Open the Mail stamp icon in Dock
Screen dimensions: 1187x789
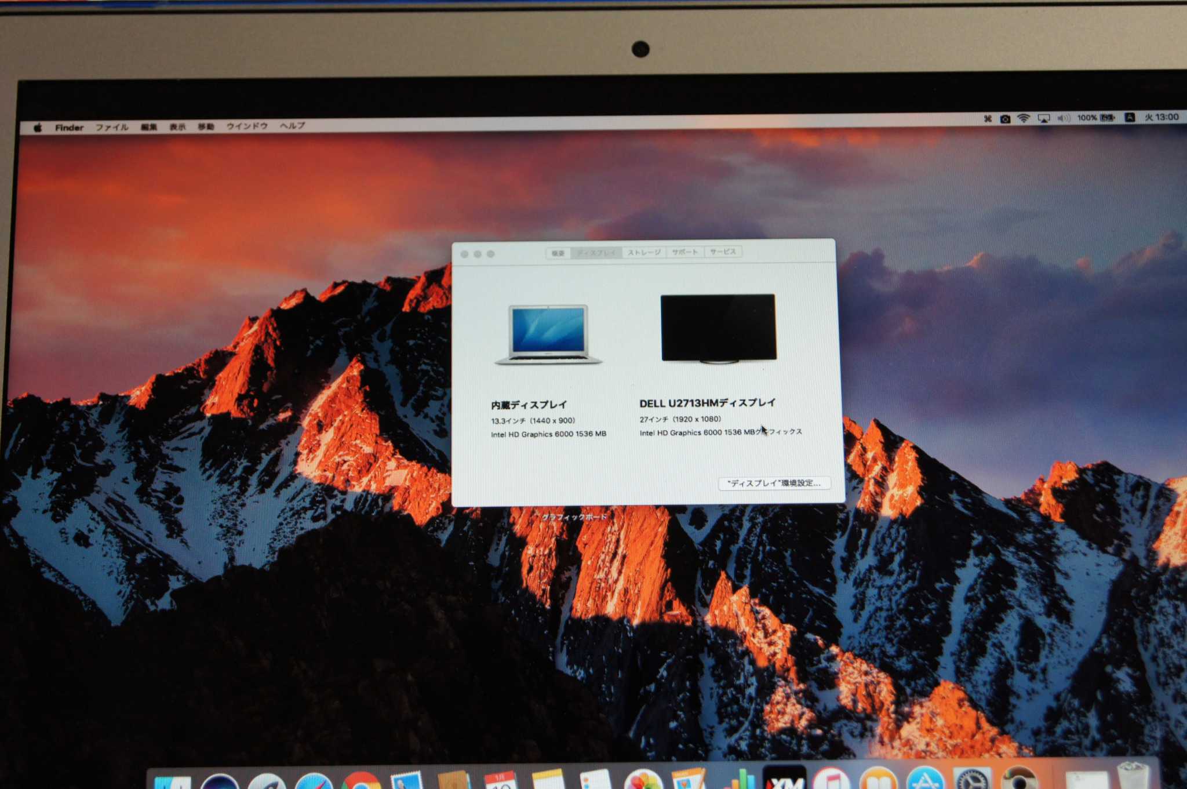[407, 780]
